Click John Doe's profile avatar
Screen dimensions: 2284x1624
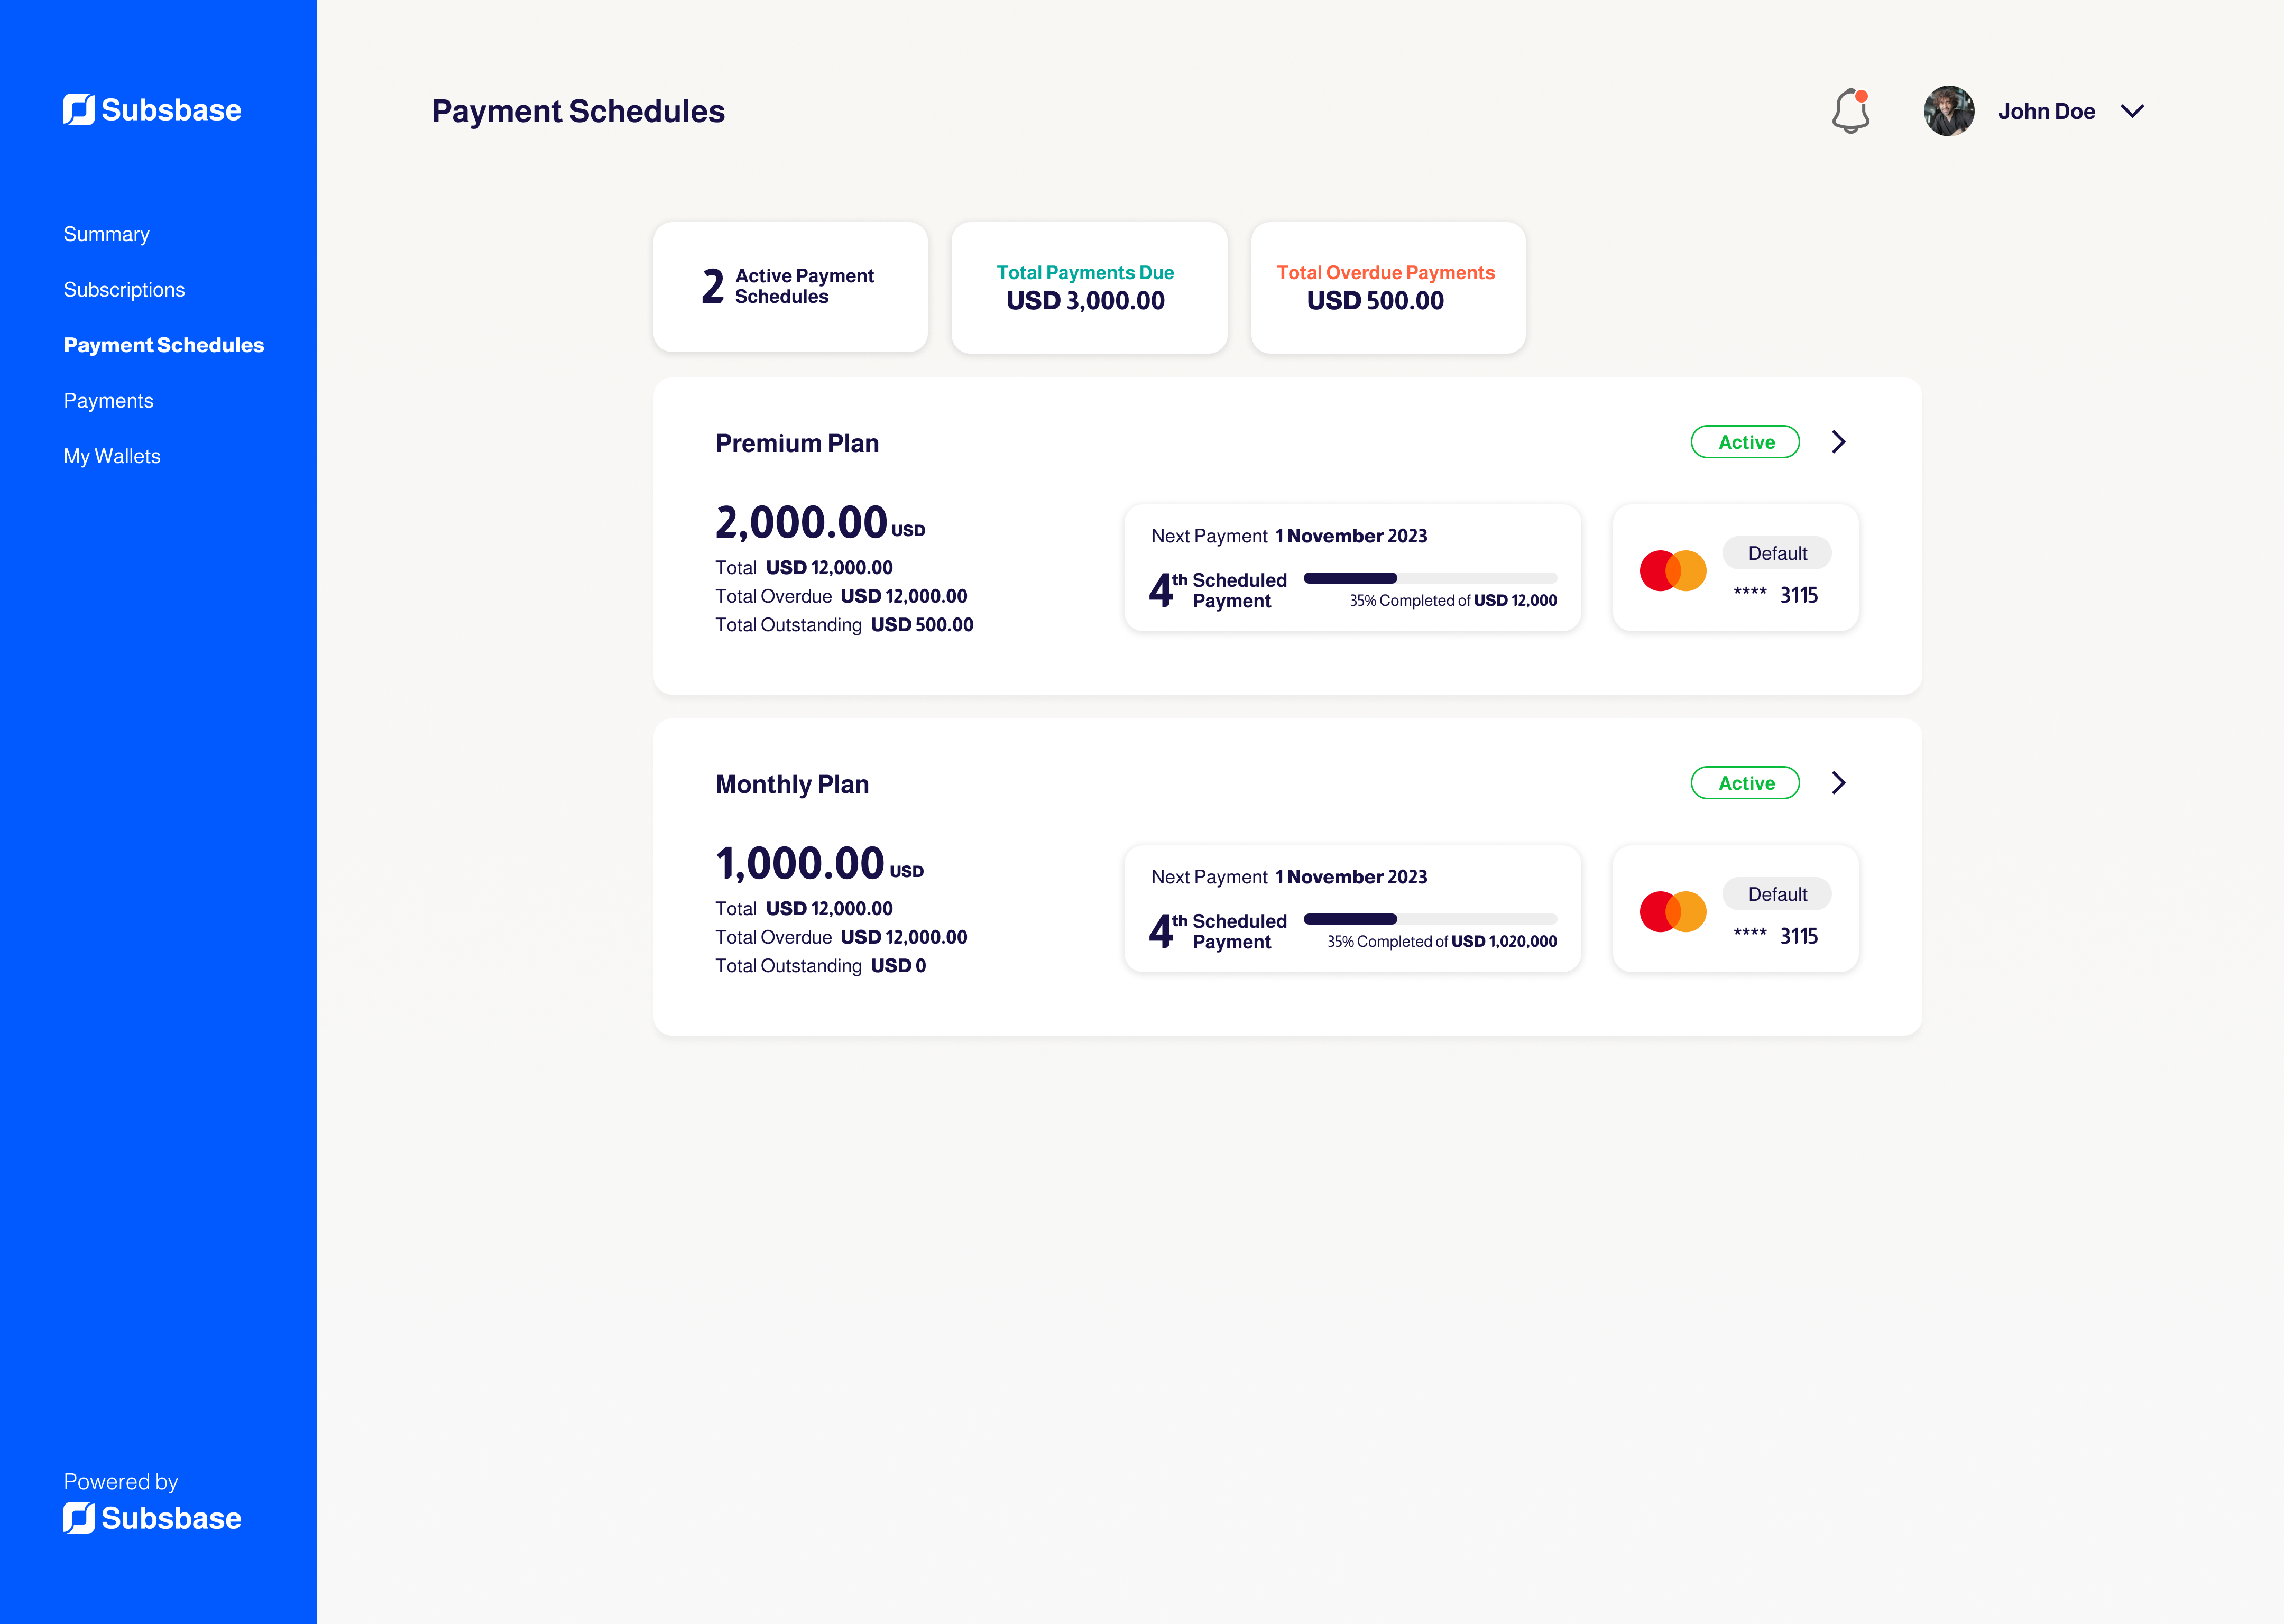coord(1948,111)
